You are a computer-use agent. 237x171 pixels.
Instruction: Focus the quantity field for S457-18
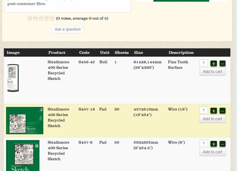tap(204, 110)
